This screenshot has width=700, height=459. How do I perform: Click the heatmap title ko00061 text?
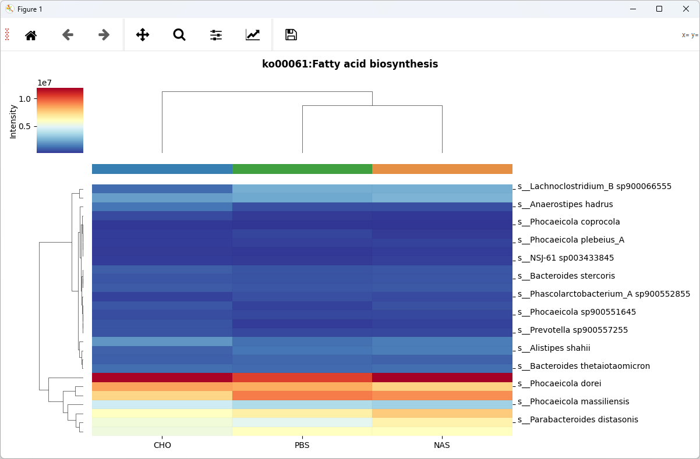pos(350,65)
